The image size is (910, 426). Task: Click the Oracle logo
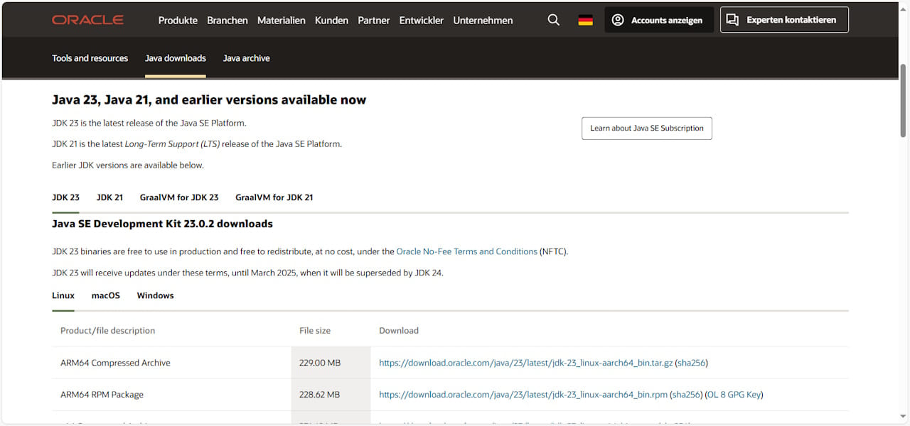click(x=87, y=20)
